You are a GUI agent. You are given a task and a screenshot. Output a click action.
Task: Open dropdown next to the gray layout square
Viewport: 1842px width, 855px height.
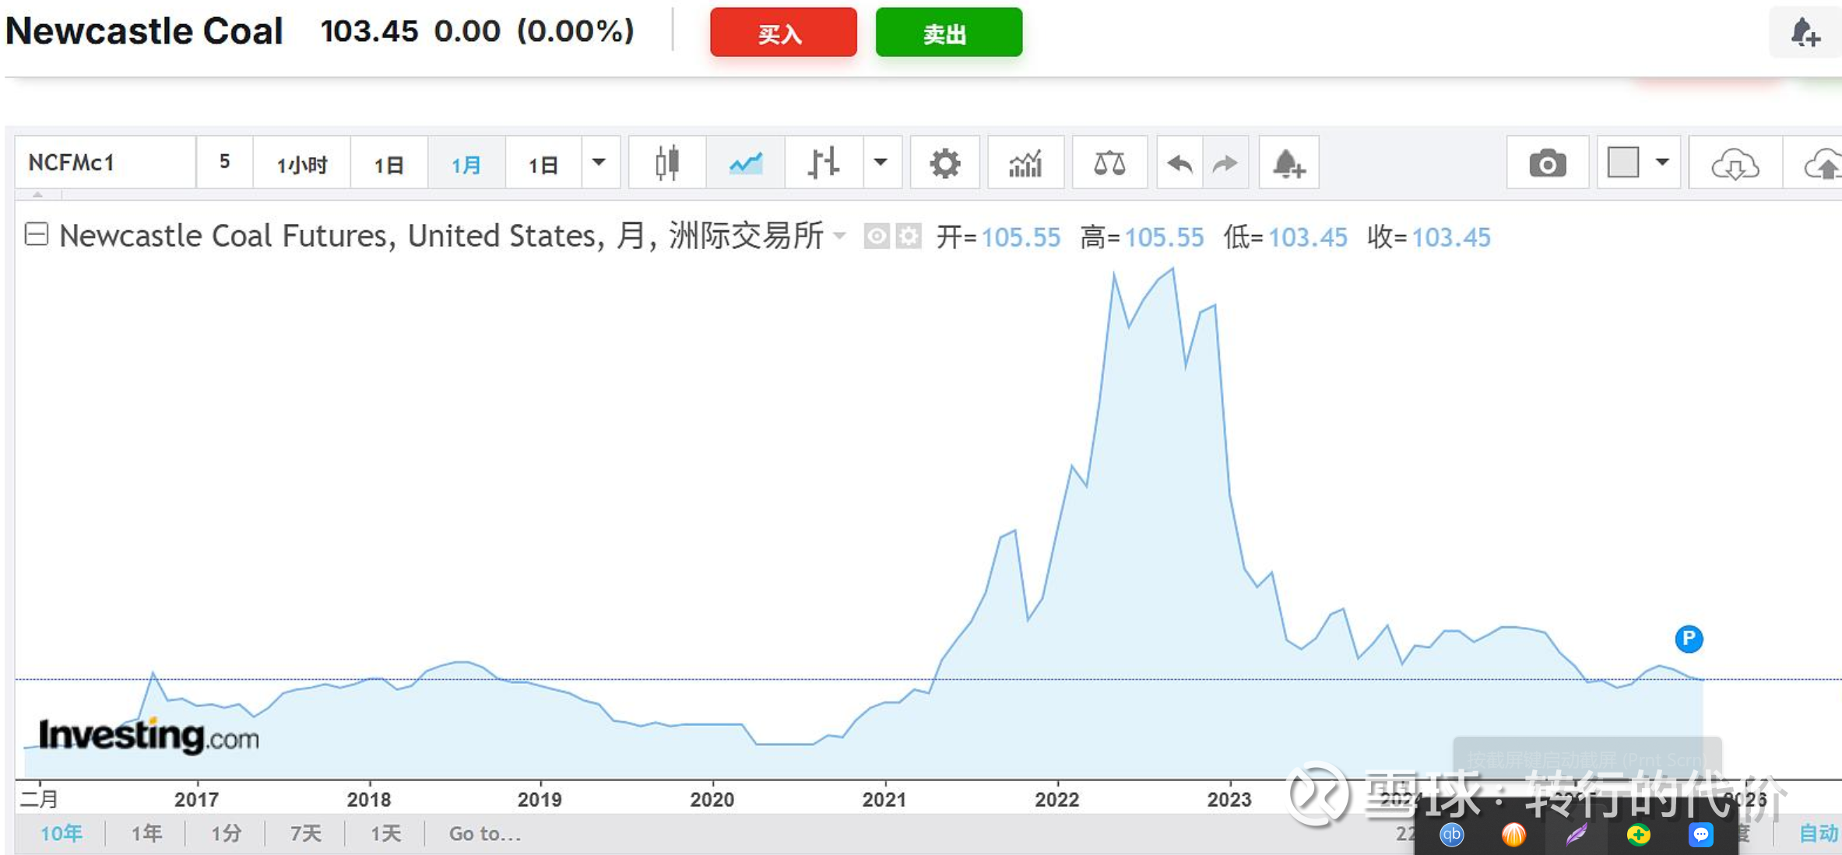coord(1662,163)
